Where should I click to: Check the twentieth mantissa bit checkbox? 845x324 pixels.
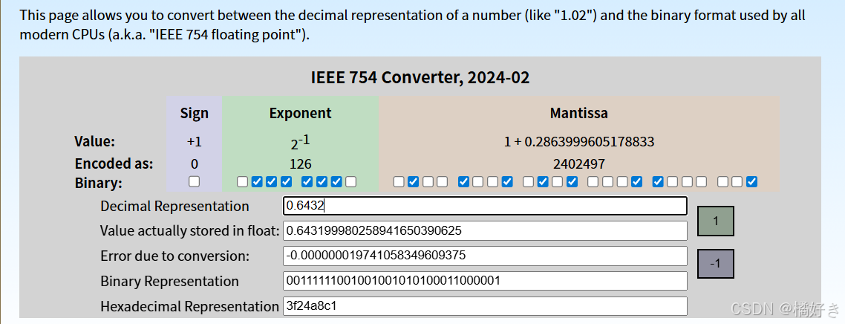click(701, 181)
